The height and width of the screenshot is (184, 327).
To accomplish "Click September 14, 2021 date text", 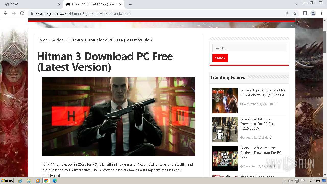I will pos(256,104).
